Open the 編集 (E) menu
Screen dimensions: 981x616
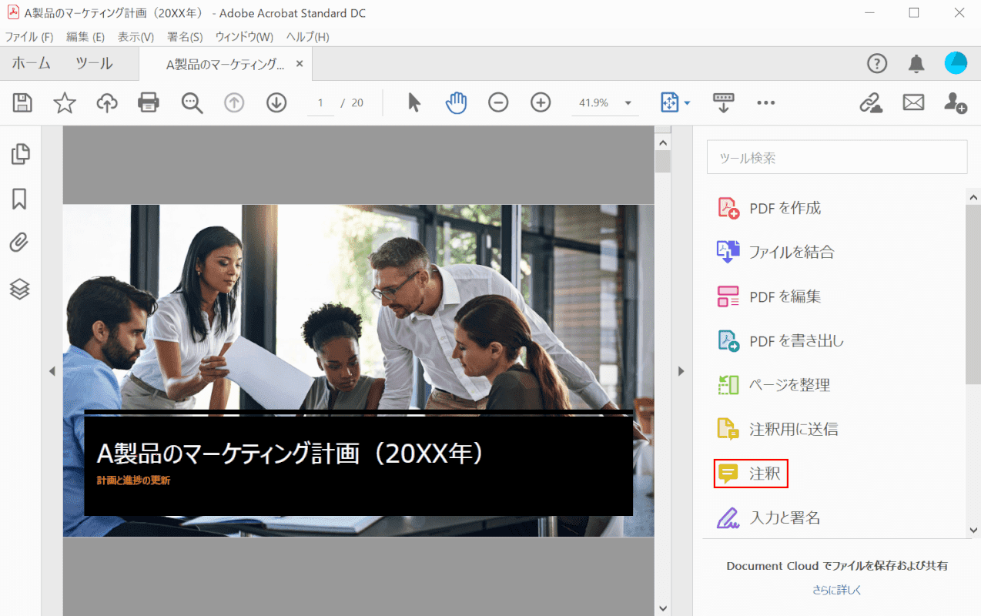[x=85, y=36]
